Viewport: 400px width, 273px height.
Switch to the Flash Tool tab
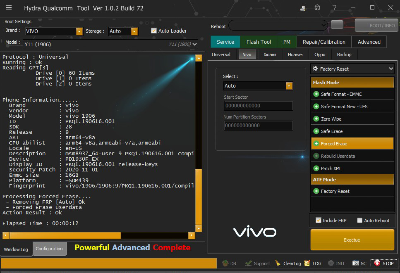[259, 42]
